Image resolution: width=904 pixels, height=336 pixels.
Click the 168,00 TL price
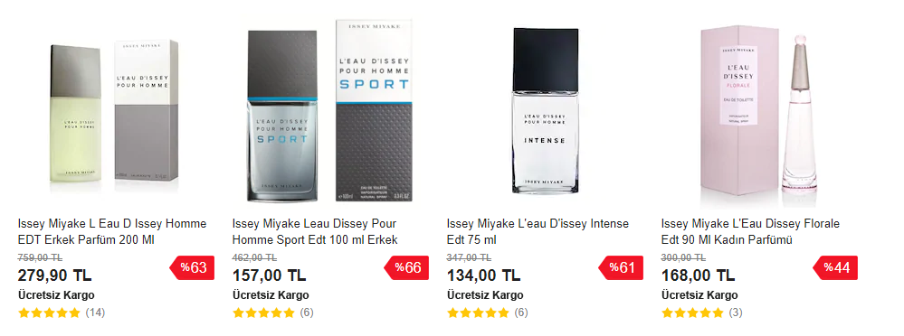coord(699,275)
